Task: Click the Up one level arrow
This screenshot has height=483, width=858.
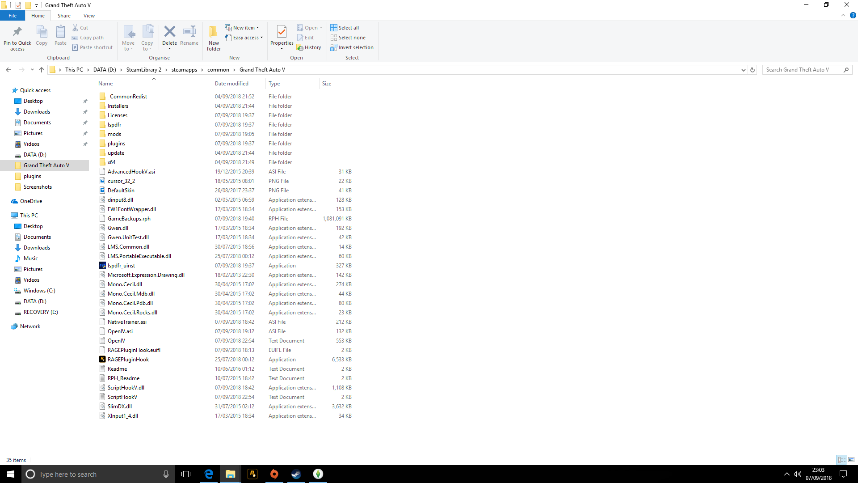Action: (42, 70)
